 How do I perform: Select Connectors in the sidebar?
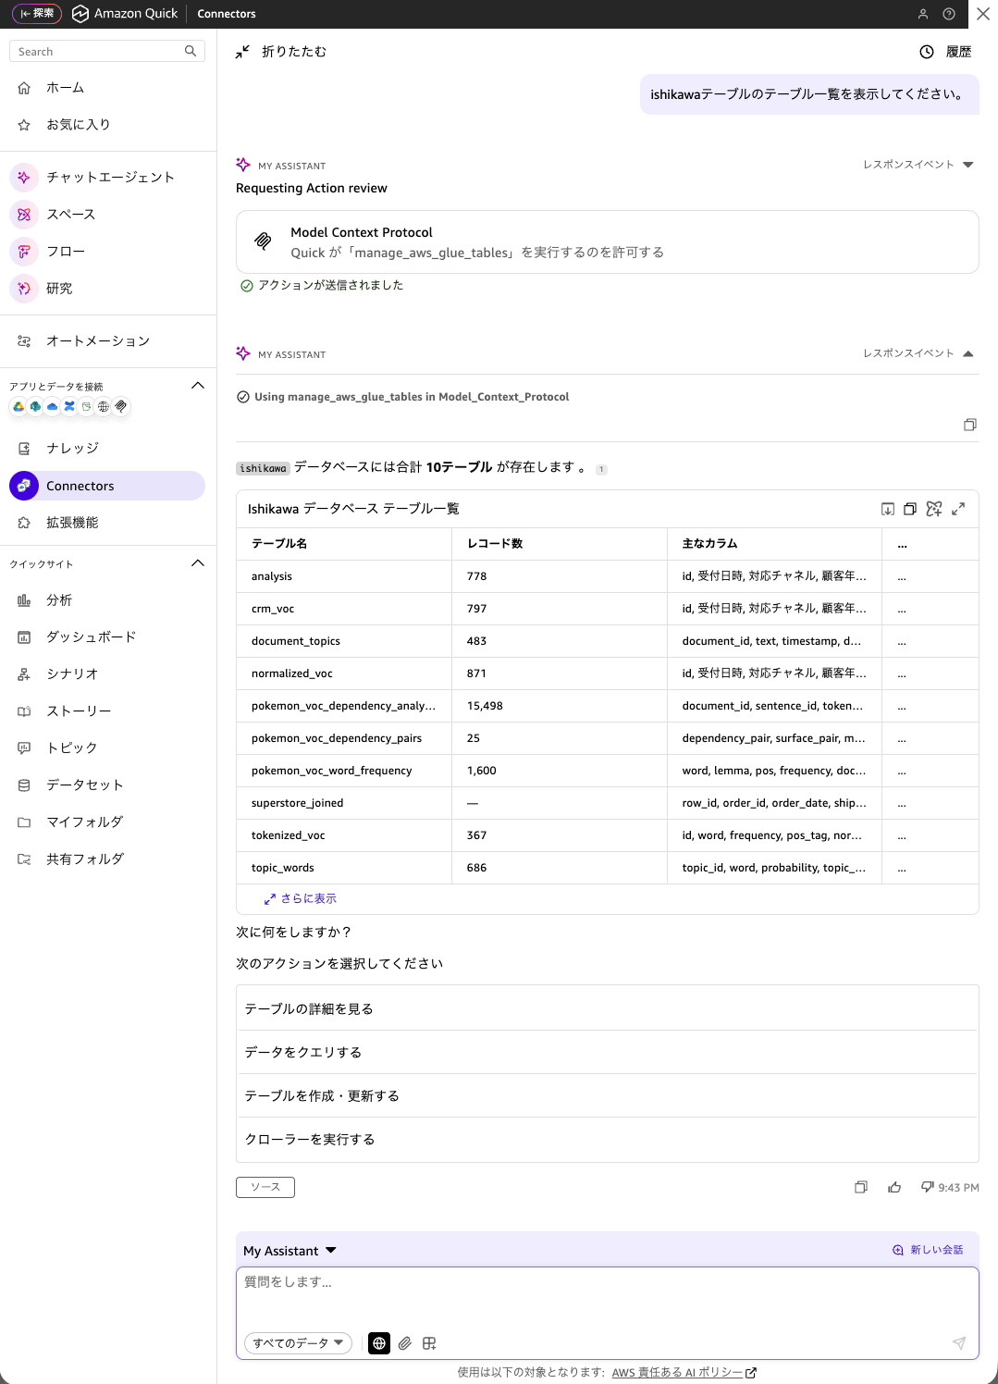click(108, 486)
